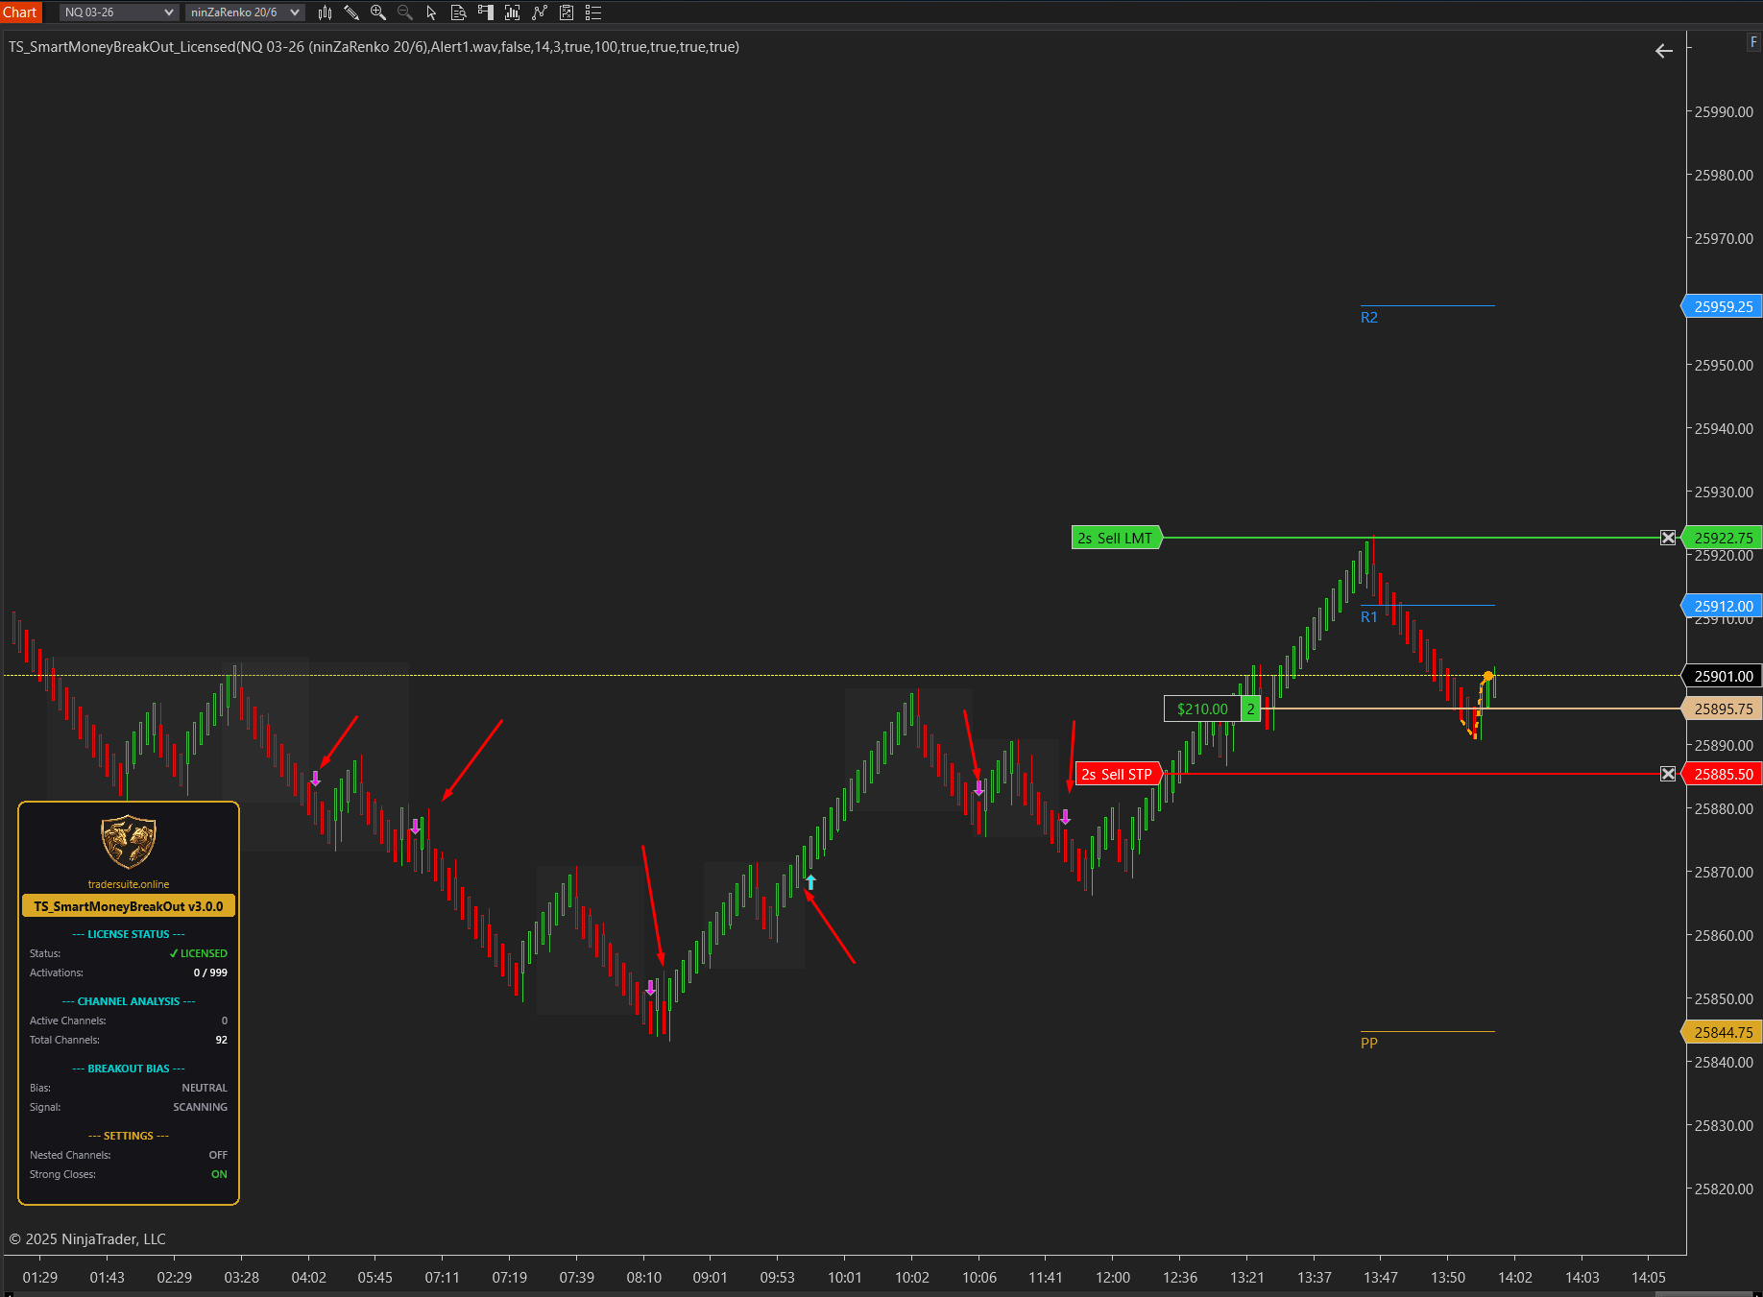Click the orange dot at trailing line end
Screen dimensions: 1763x1297
point(1488,677)
